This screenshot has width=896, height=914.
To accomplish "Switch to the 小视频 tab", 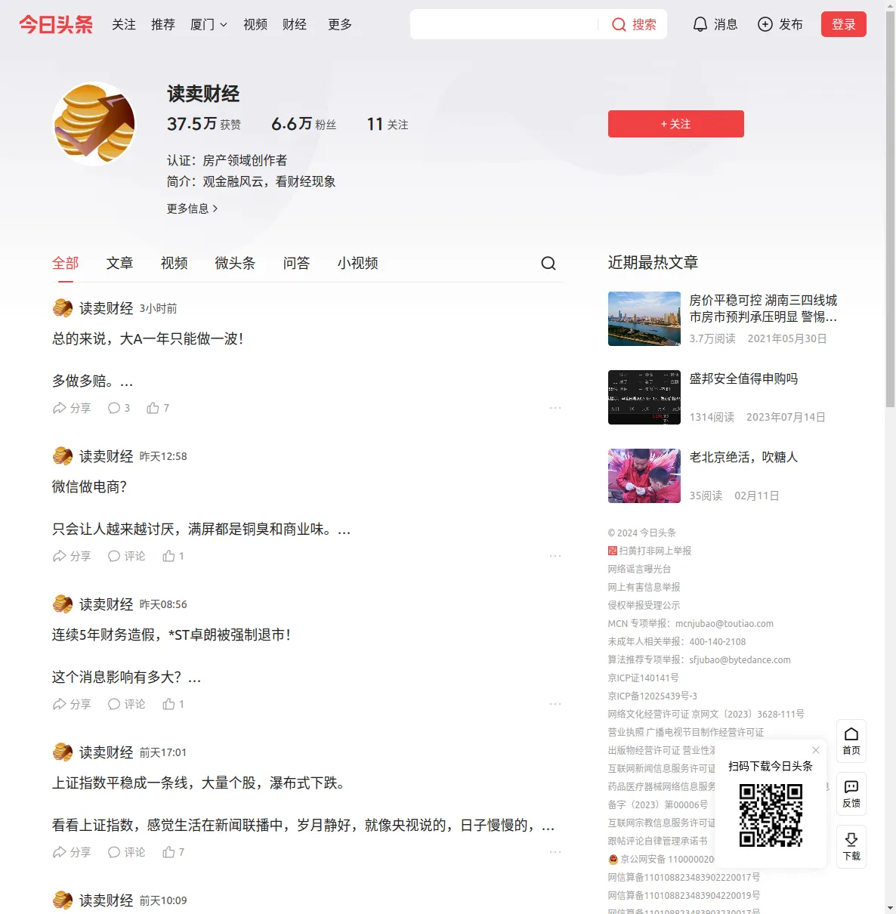I will click(x=358, y=263).
